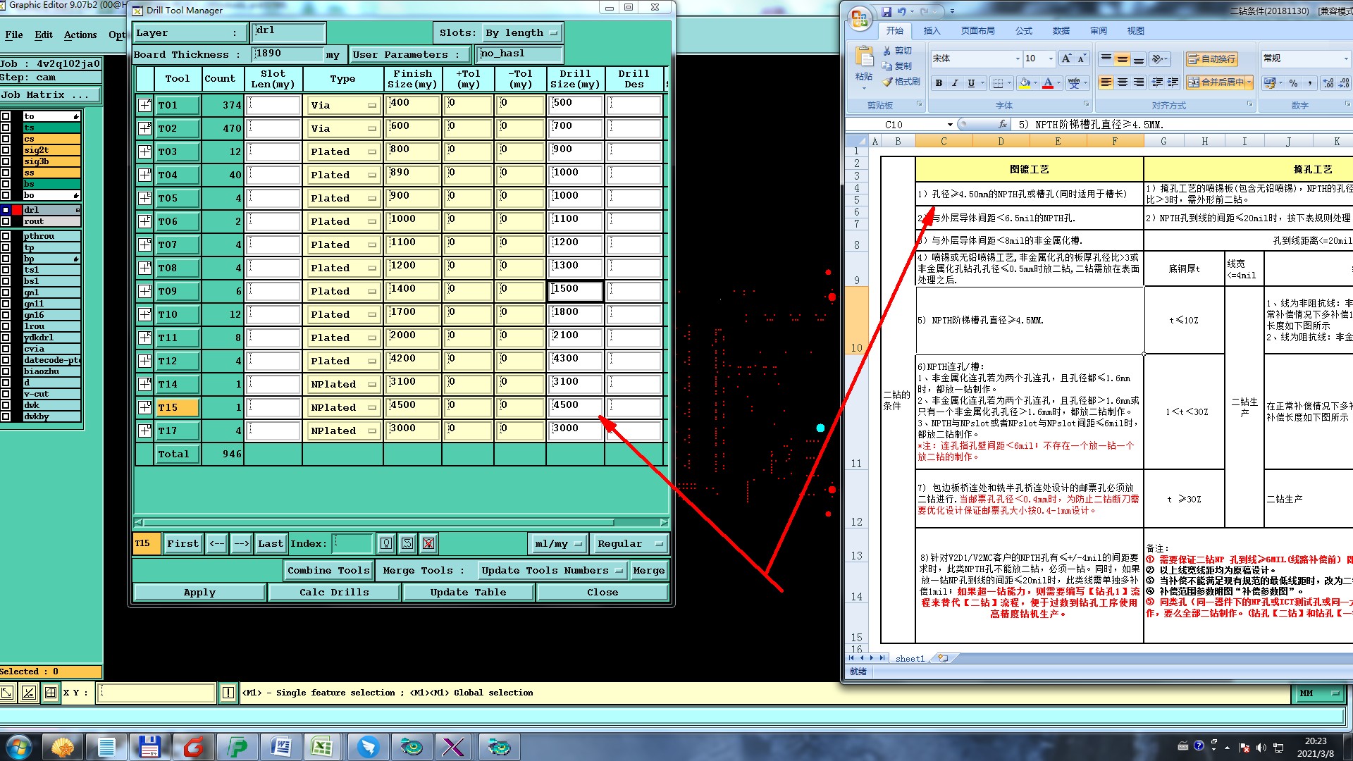Toggle checkbox beside the pthrou layer
The width and height of the screenshot is (1353, 761).
click(x=6, y=236)
